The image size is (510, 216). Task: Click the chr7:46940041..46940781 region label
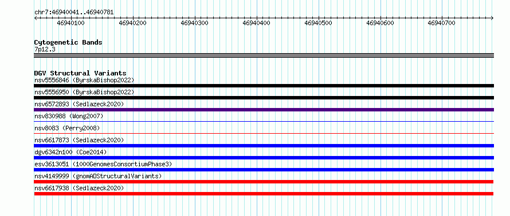coord(74,13)
